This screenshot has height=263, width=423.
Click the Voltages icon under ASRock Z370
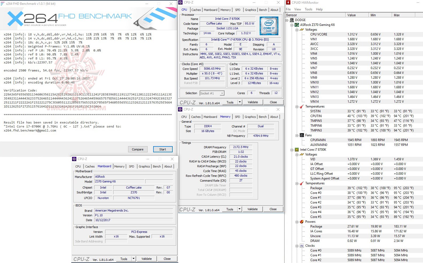coord(302,30)
